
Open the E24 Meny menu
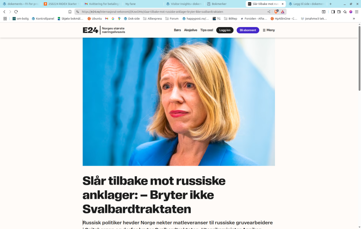[269, 30]
